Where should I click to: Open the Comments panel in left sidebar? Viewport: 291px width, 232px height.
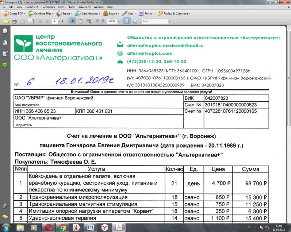(x=5, y=217)
